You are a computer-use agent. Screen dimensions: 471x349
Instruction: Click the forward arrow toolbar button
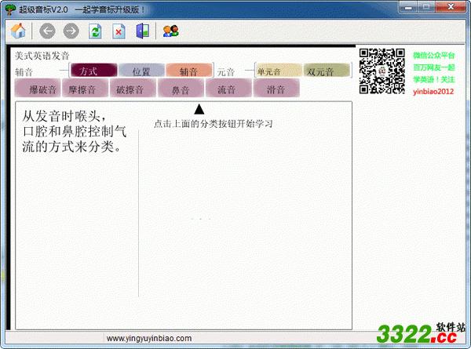(71, 31)
